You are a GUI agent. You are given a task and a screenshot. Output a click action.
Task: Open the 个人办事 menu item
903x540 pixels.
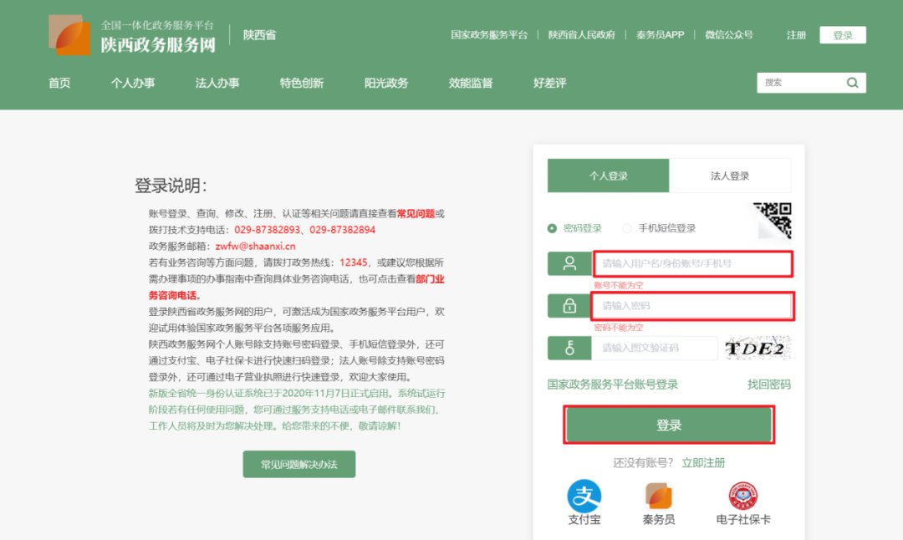133,83
